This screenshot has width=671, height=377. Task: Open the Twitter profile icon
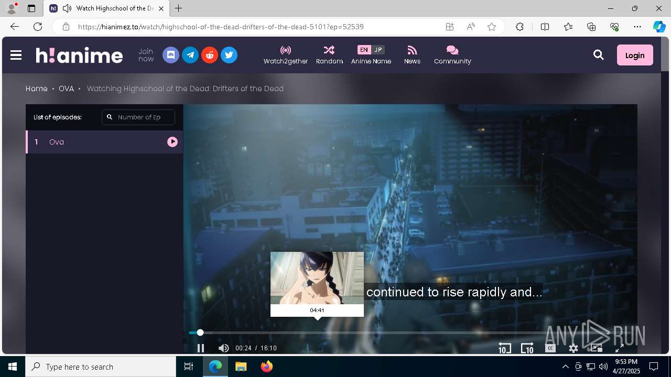tap(229, 55)
